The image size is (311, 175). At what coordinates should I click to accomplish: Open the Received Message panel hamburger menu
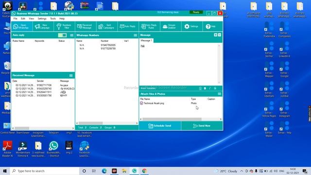tap(71, 76)
